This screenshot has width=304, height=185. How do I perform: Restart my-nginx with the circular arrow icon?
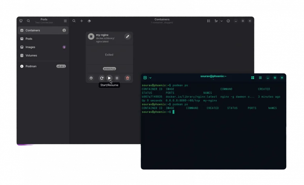pyautogui.click(x=102, y=78)
